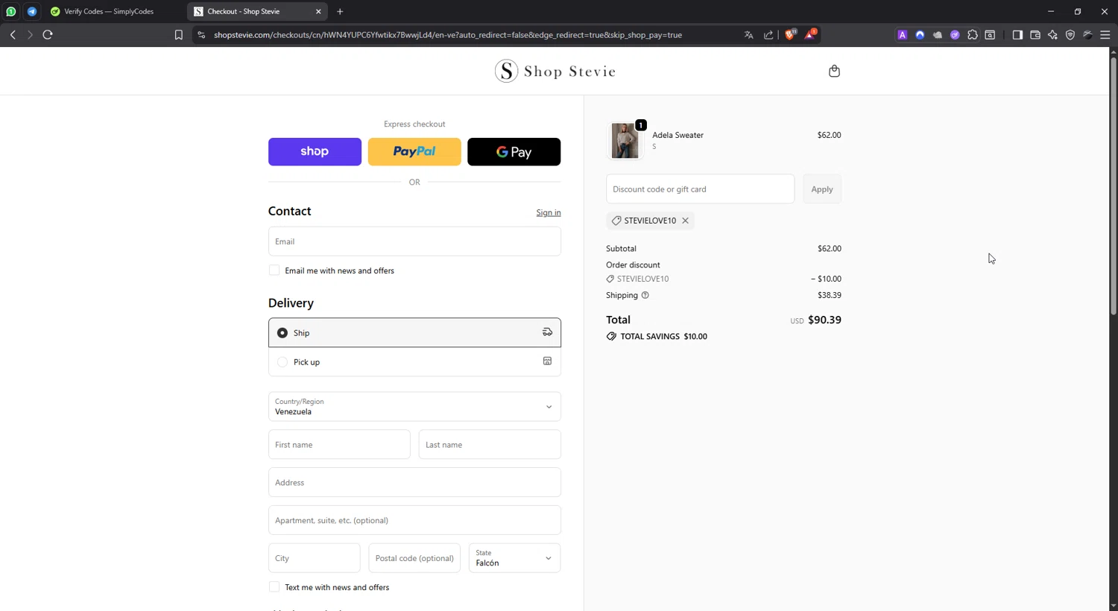This screenshot has width=1118, height=611.
Task: Click the WhatsApp pinned tab icon
Action: pos(11,11)
